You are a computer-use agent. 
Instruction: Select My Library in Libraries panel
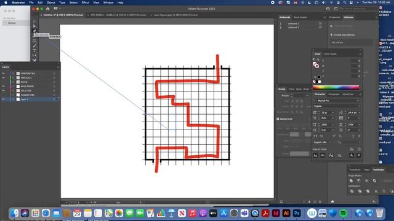click(x=351, y=42)
